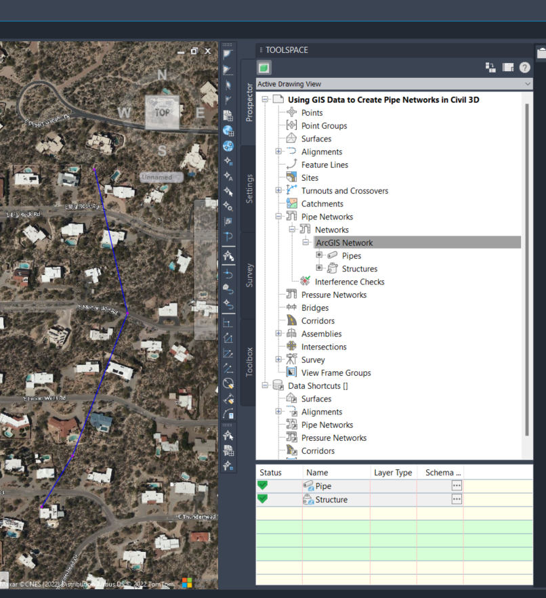This screenshot has width=546, height=598.
Task: Collapse the Pipe Networks node under the drawing
Action: [278, 216]
